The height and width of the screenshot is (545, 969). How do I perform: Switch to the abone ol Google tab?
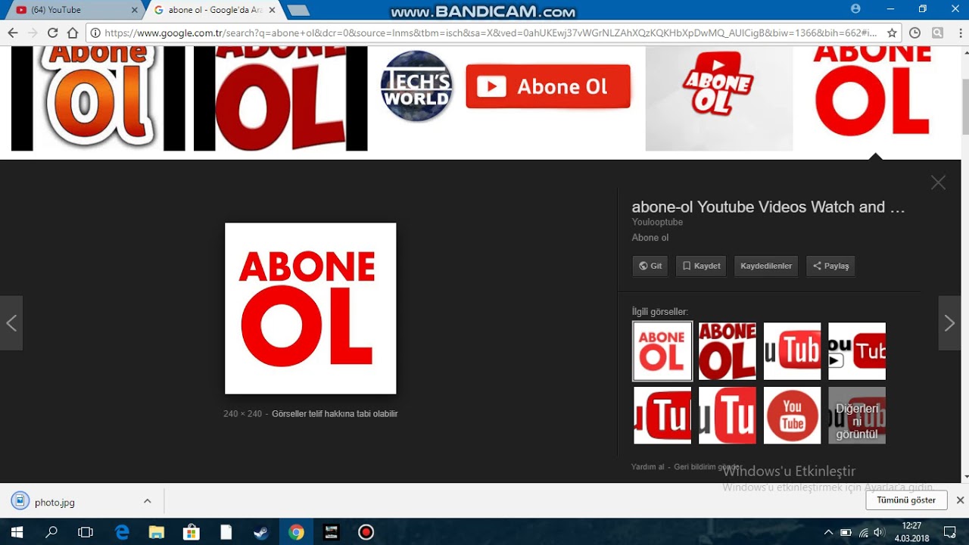click(216, 10)
